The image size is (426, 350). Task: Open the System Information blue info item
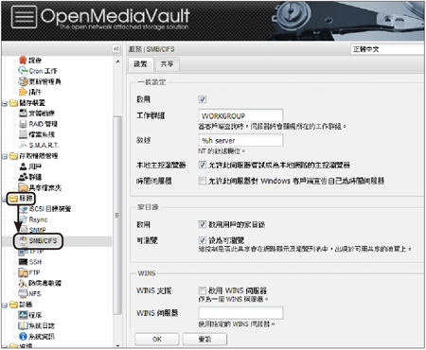(37, 337)
